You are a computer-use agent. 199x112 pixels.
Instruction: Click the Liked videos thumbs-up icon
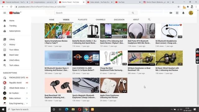5,60
